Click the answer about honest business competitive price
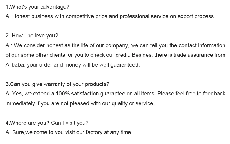Image resolution: width=230 pixels, height=144 pixels. [x=110, y=16]
